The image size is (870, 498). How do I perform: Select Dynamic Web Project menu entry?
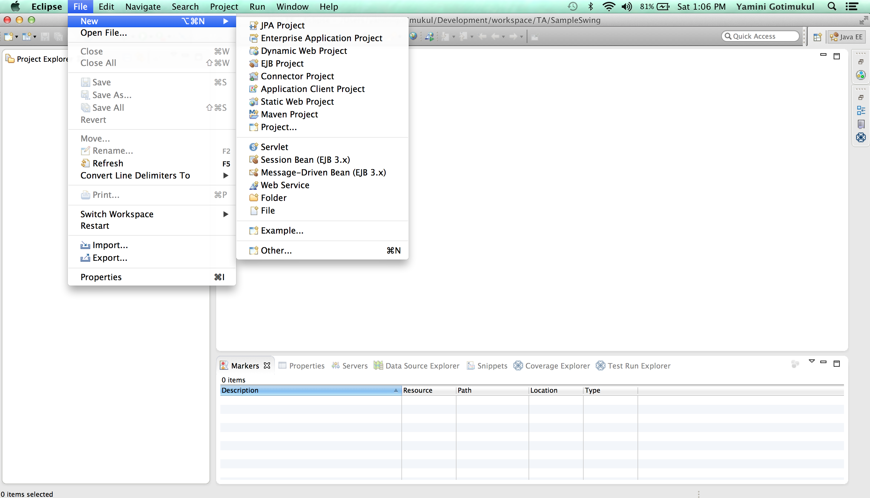point(303,51)
